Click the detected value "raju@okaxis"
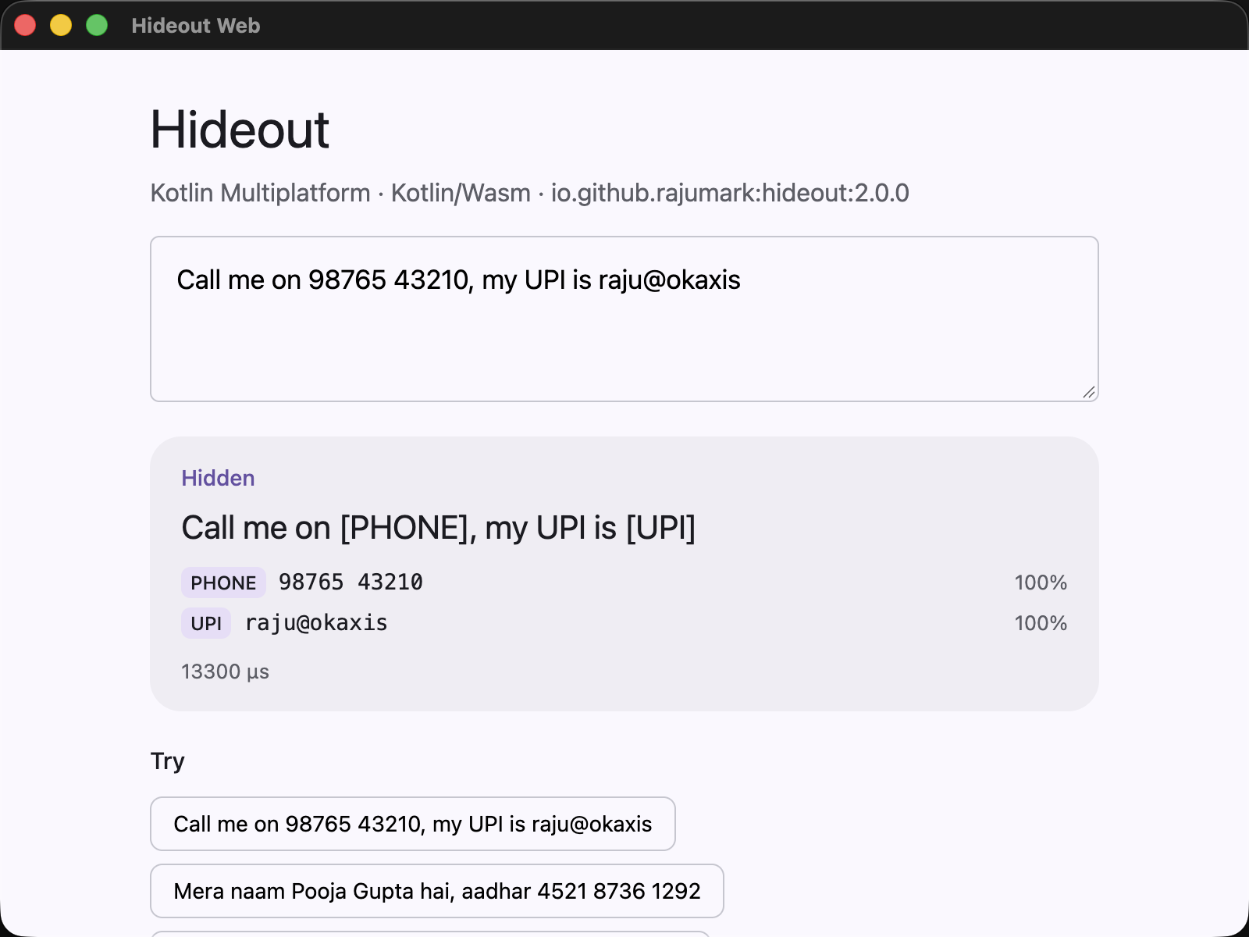 [x=316, y=623]
